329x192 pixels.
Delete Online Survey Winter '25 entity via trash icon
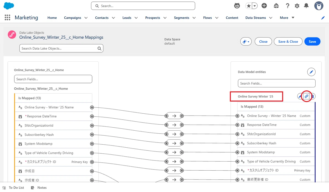pos(313,96)
